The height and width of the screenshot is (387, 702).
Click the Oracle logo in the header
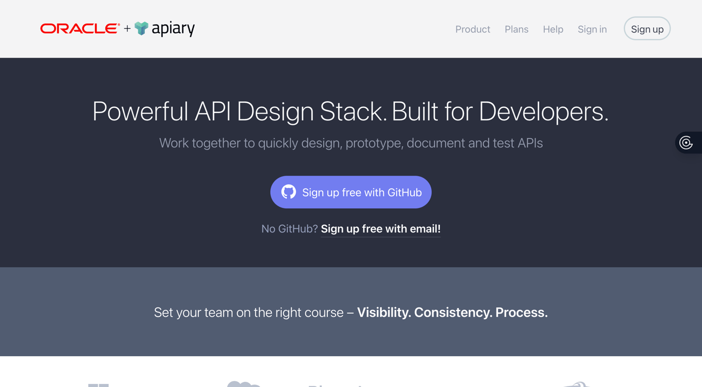[80, 29]
